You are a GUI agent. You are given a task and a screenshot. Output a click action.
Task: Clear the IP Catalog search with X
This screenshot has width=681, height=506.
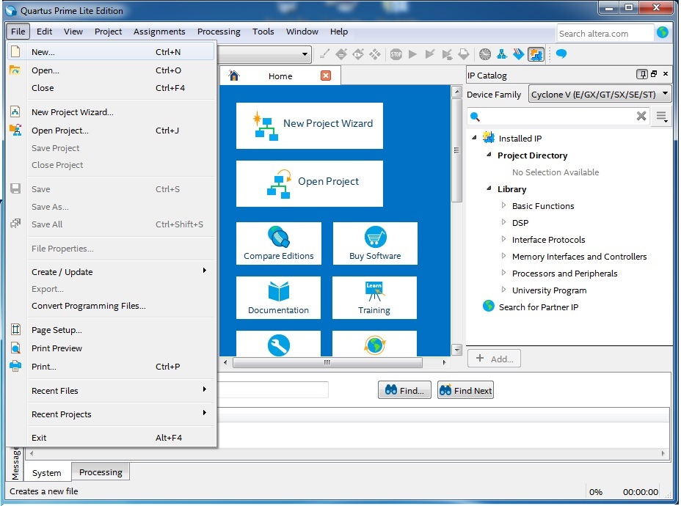coord(641,116)
